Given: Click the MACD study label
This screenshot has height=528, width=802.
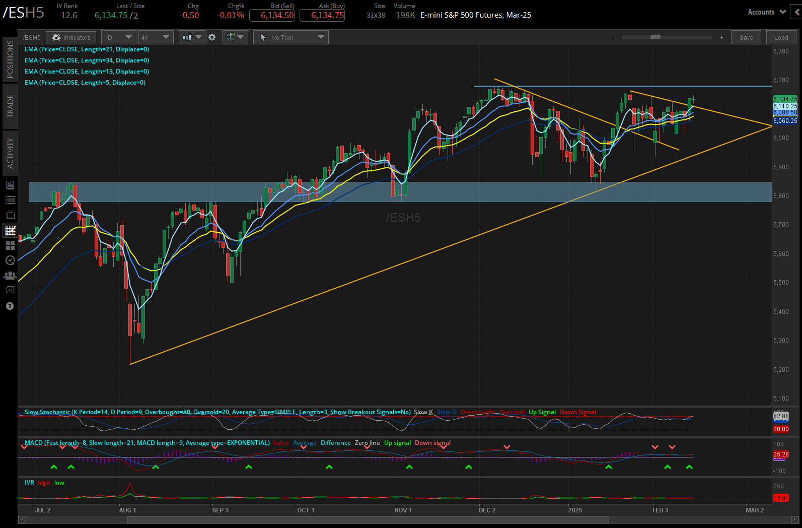Looking at the screenshot, I should coord(147,443).
